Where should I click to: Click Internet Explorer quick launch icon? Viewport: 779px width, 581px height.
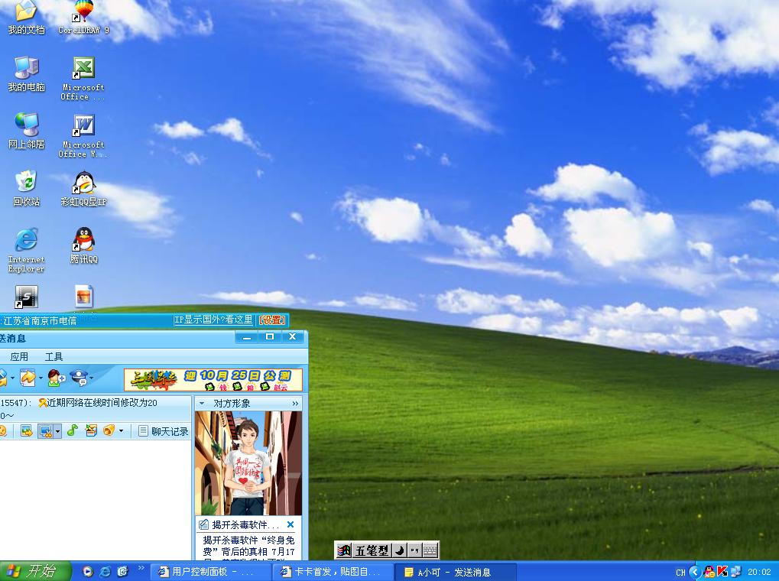click(105, 572)
